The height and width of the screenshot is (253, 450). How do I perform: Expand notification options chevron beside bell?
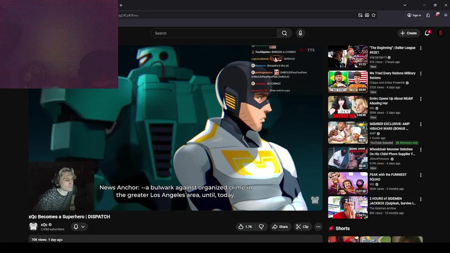click(x=83, y=227)
